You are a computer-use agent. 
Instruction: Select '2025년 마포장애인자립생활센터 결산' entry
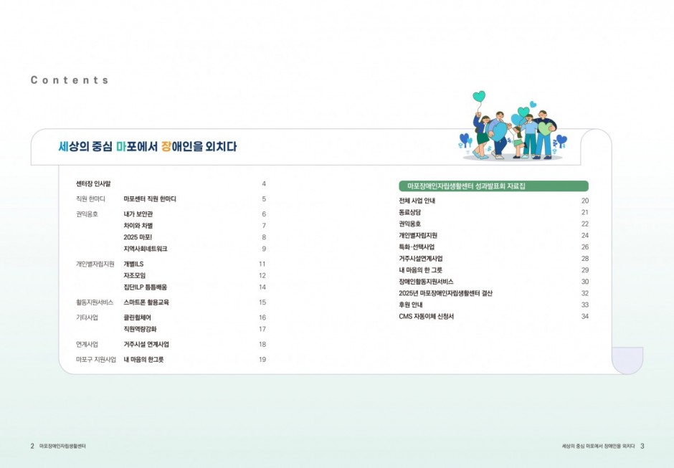point(446,294)
